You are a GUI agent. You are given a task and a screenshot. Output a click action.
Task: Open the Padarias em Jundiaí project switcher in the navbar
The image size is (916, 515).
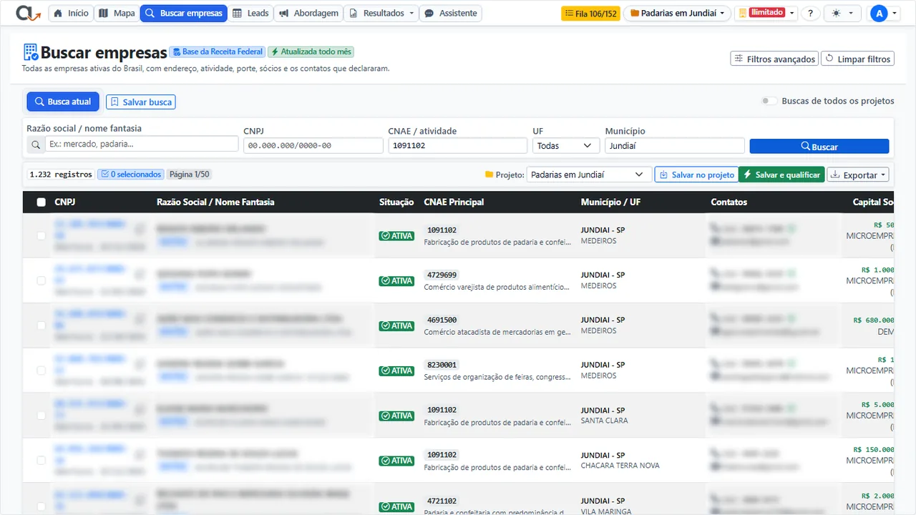(x=677, y=13)
